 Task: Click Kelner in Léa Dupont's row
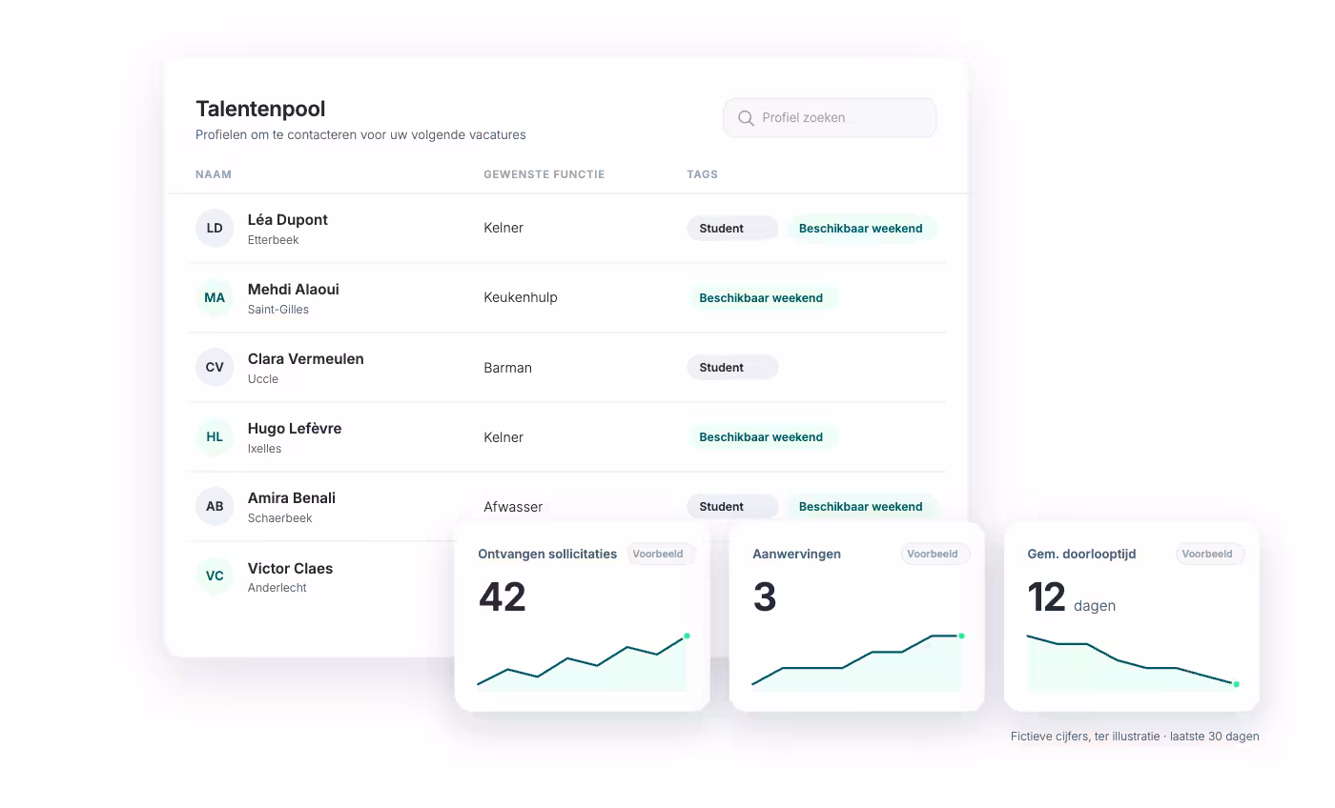[x=503, y=228]
